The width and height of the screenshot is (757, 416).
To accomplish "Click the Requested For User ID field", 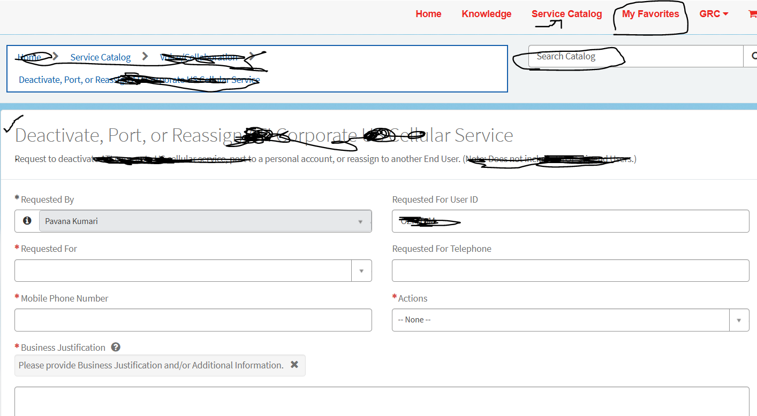I will pyautogui.click(x=570, y=221).
